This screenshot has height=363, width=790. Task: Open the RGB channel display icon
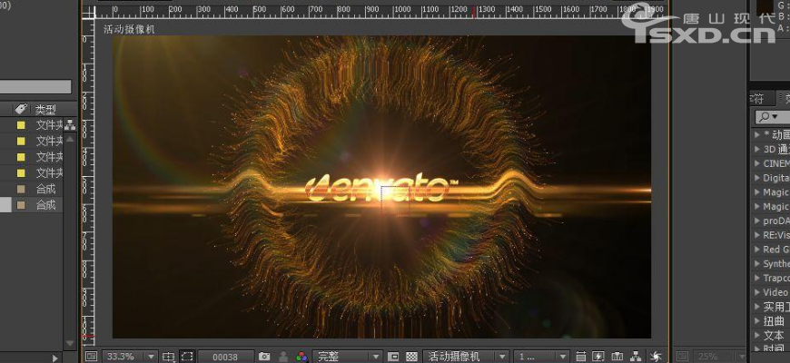tap(301, 357)
